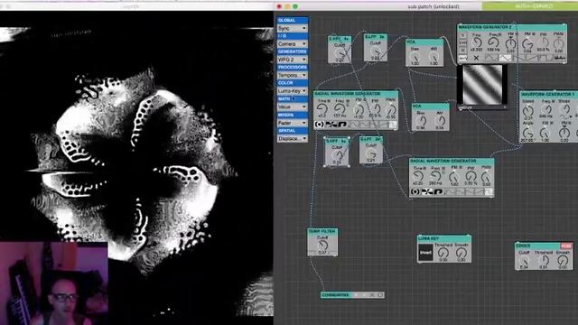Click the GLOBAL category header

pyautogui.click(x=293, y=20)
